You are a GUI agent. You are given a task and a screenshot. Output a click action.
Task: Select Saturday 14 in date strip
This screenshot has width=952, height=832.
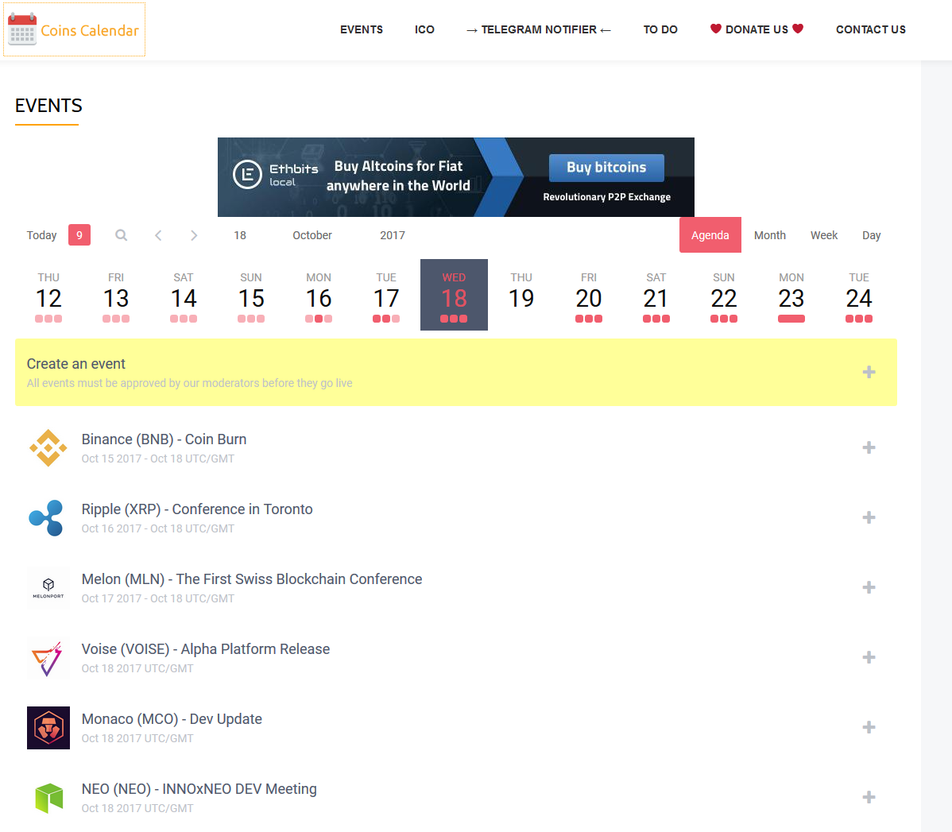[x=184, y=296]
